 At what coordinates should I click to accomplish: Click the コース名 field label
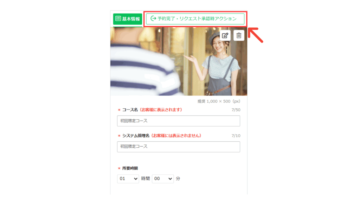[130, 110]
